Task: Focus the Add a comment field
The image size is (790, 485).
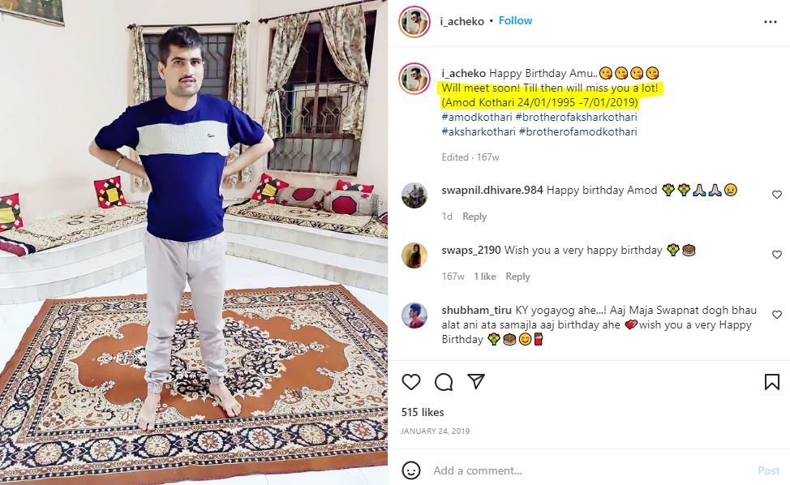Action: (x=590, y=470)
